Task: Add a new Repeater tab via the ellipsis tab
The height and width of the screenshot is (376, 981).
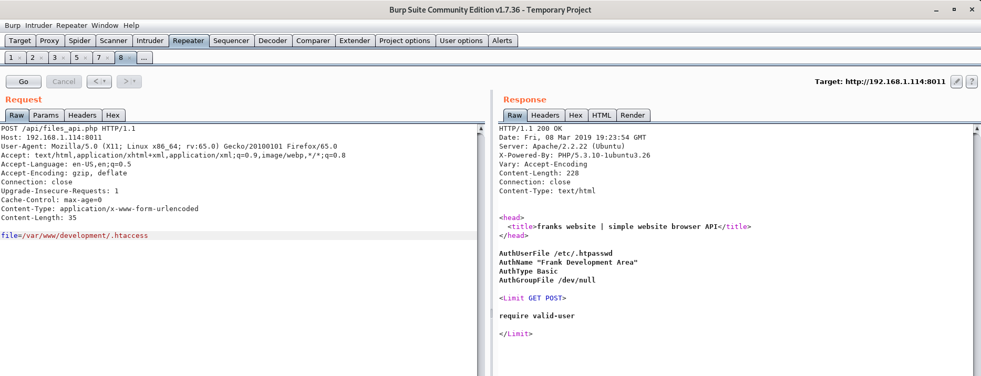Action: [x=144, y=58]
